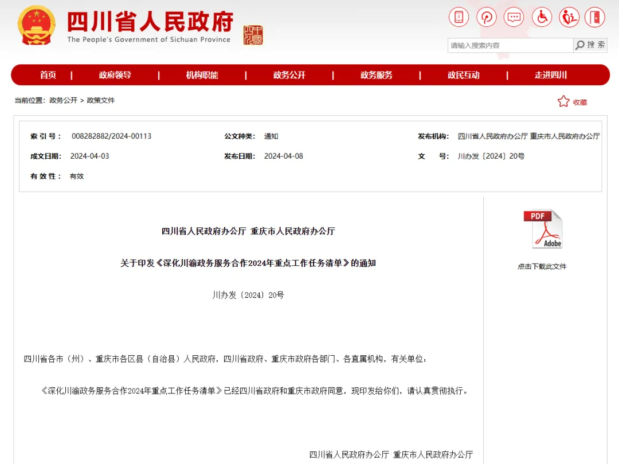Select 政民互动 in the navigation bar
Viewport: 619px width, 464px height.
(x=464, y=75)
